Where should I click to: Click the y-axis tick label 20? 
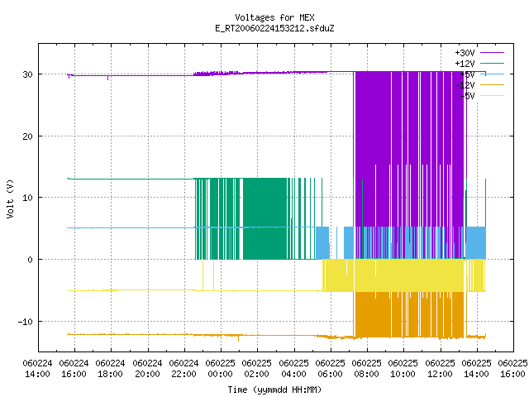click(x=27, y=136)
